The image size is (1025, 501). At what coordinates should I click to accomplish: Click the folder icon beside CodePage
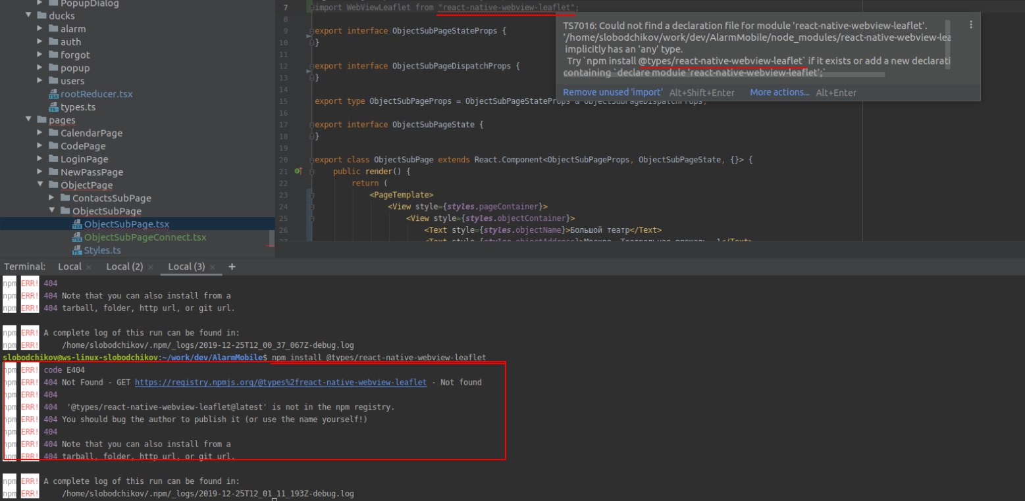(x=53, y=146)
